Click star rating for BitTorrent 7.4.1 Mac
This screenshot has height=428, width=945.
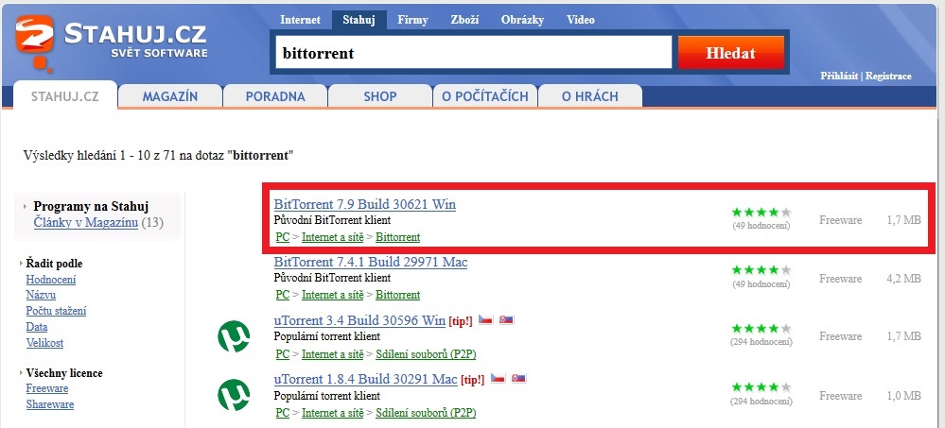pos(761,270)
